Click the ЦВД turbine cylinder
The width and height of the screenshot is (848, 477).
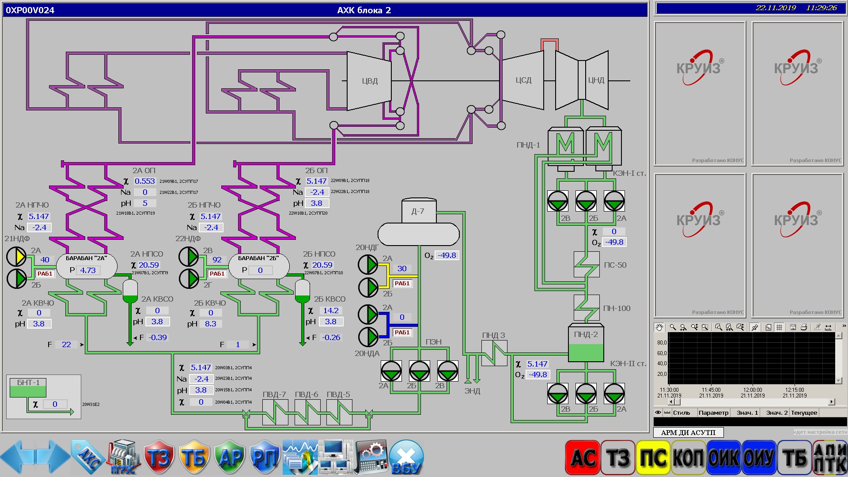pos(369,81)
